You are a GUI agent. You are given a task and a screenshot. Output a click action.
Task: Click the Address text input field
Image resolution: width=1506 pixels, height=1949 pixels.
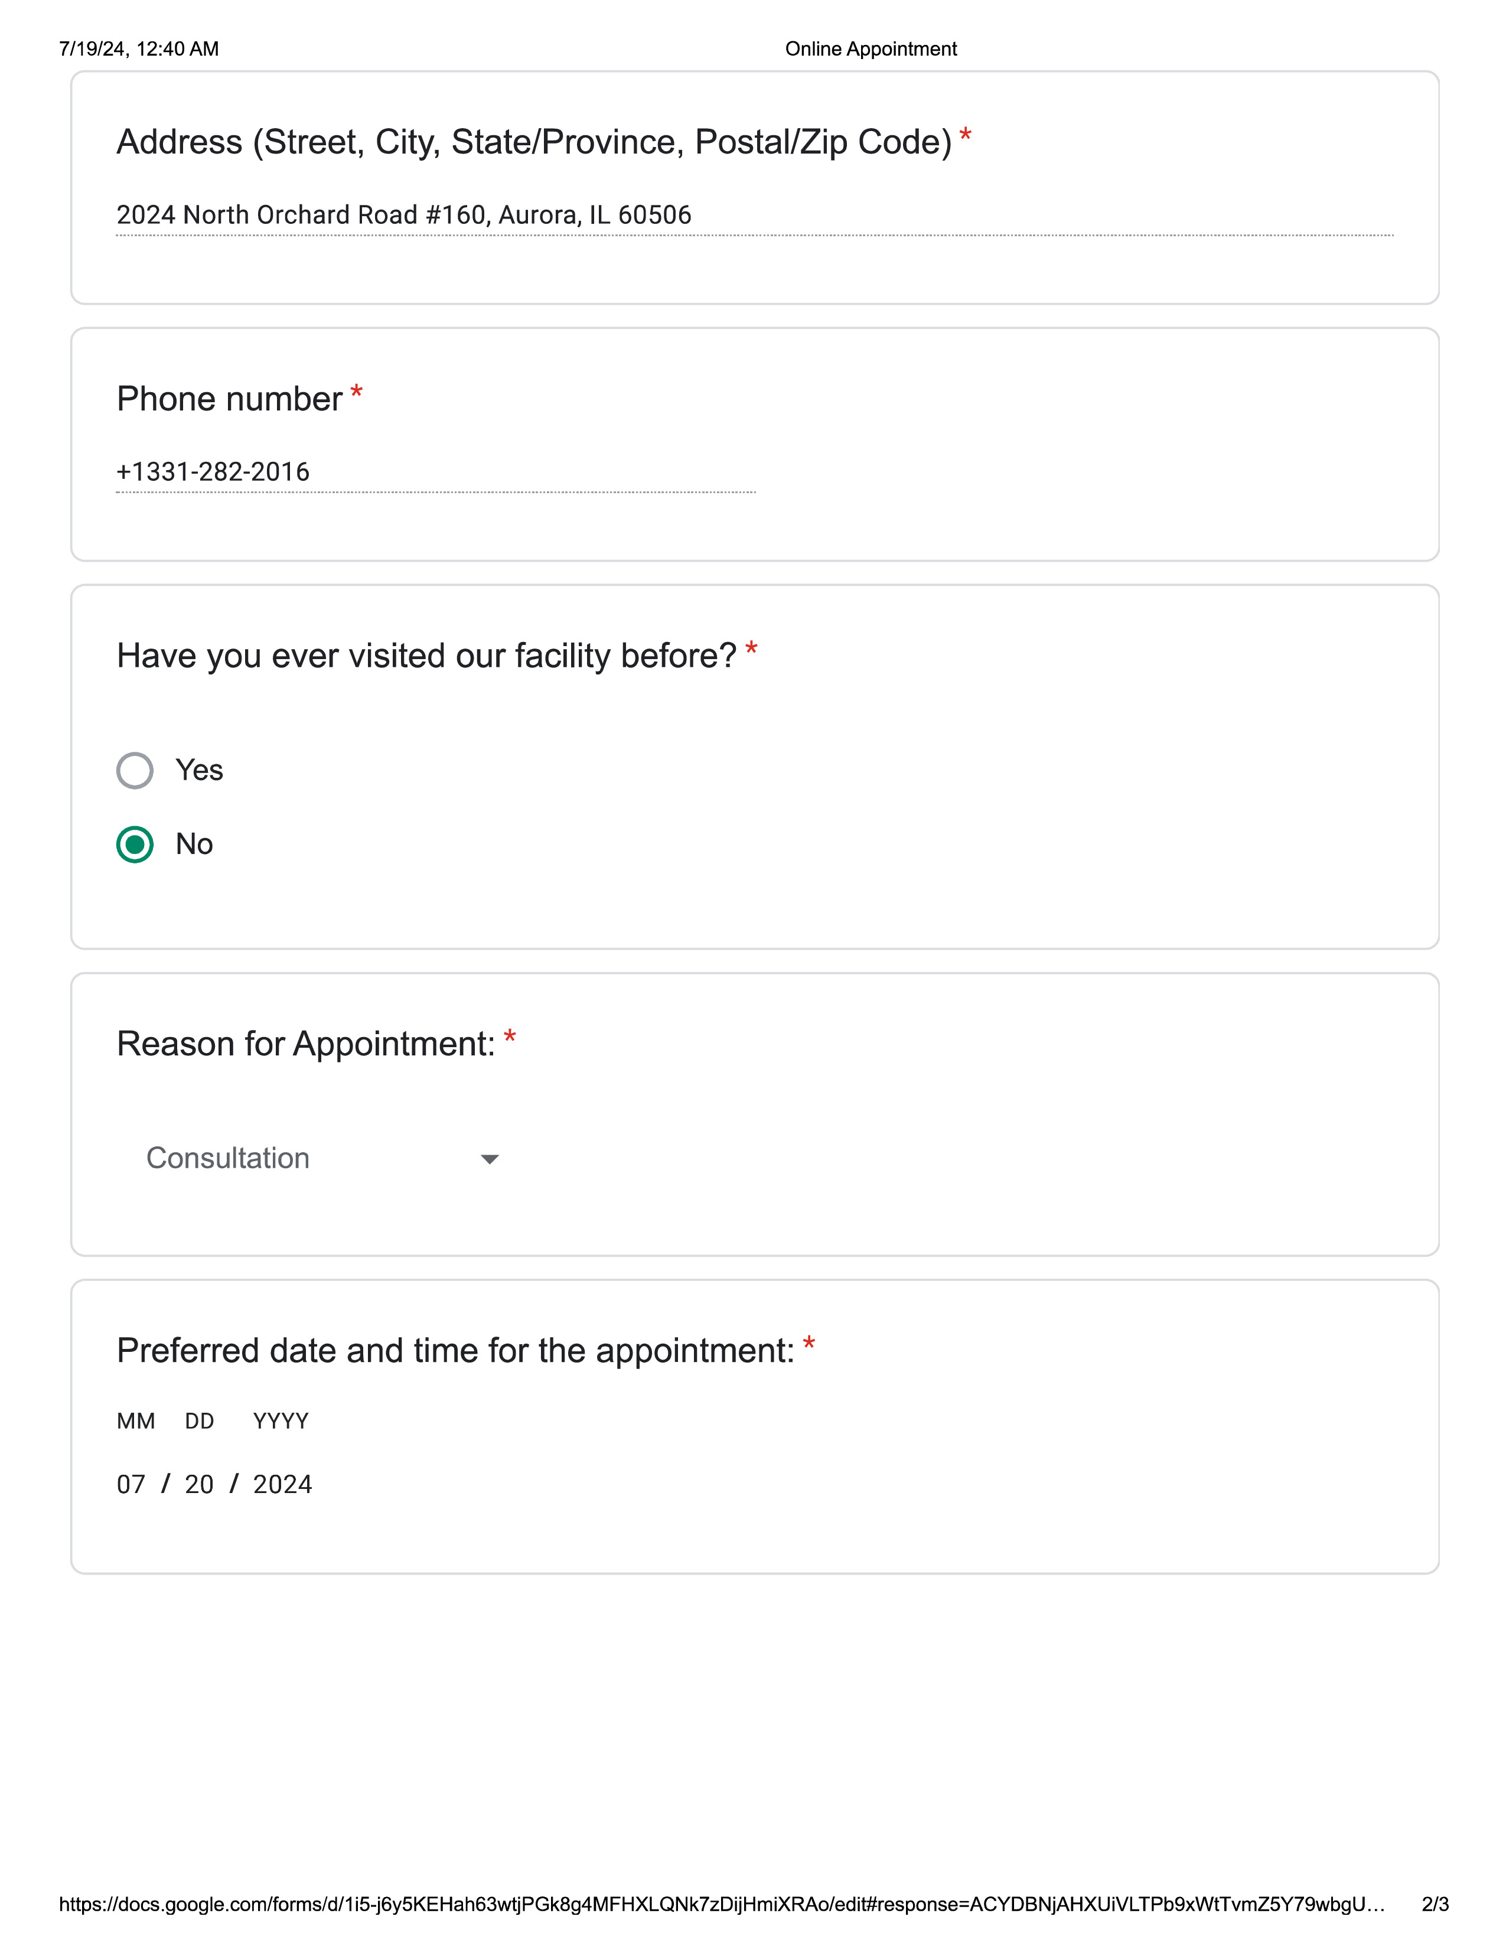754,215
